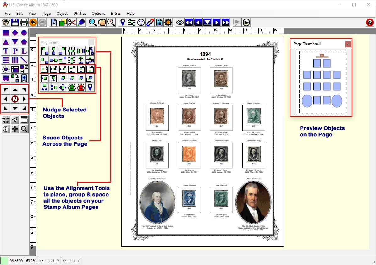Click the magnifier icon in left toolbox
Screen dimensions: 376x265
click(24, 129)
